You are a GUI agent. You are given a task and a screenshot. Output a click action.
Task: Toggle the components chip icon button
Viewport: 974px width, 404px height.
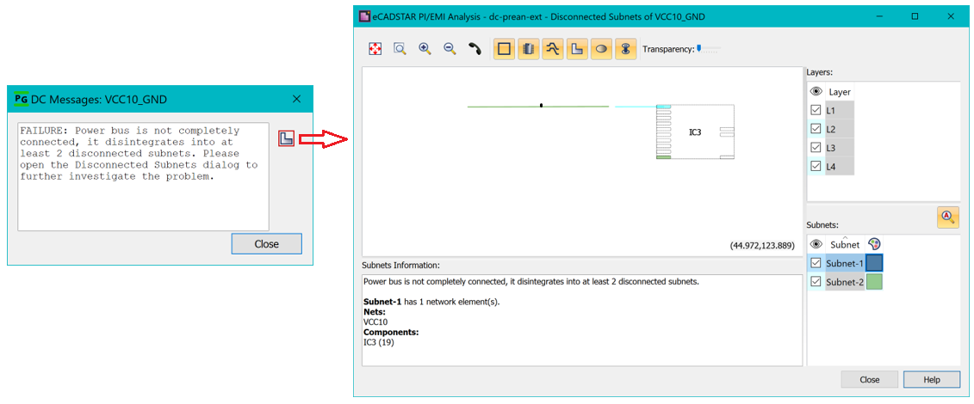click(x=528, y=49)
